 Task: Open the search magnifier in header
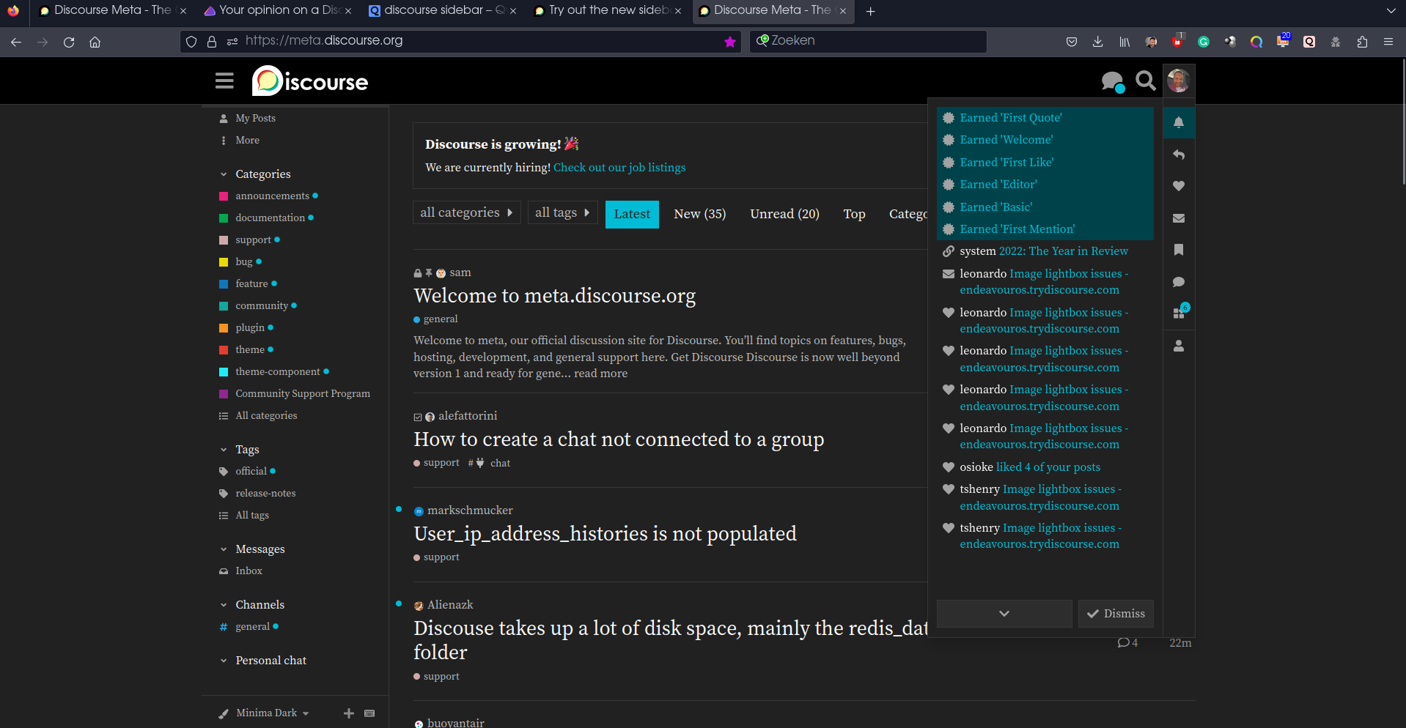click(1145, 81)
